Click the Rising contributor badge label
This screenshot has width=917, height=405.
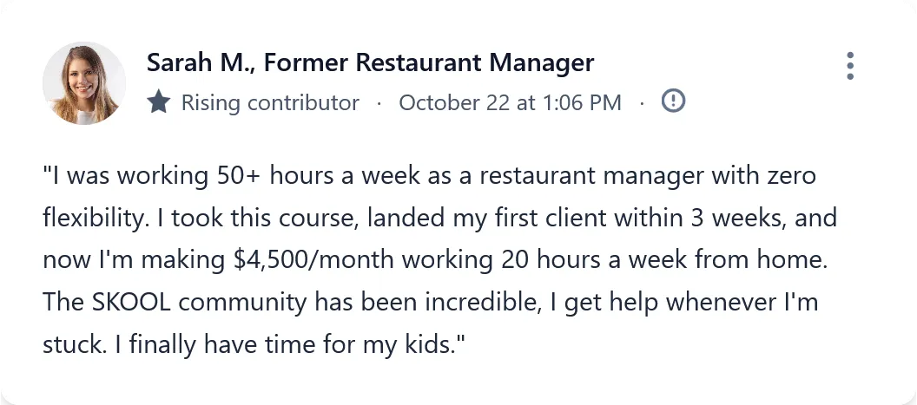point(269,102)
